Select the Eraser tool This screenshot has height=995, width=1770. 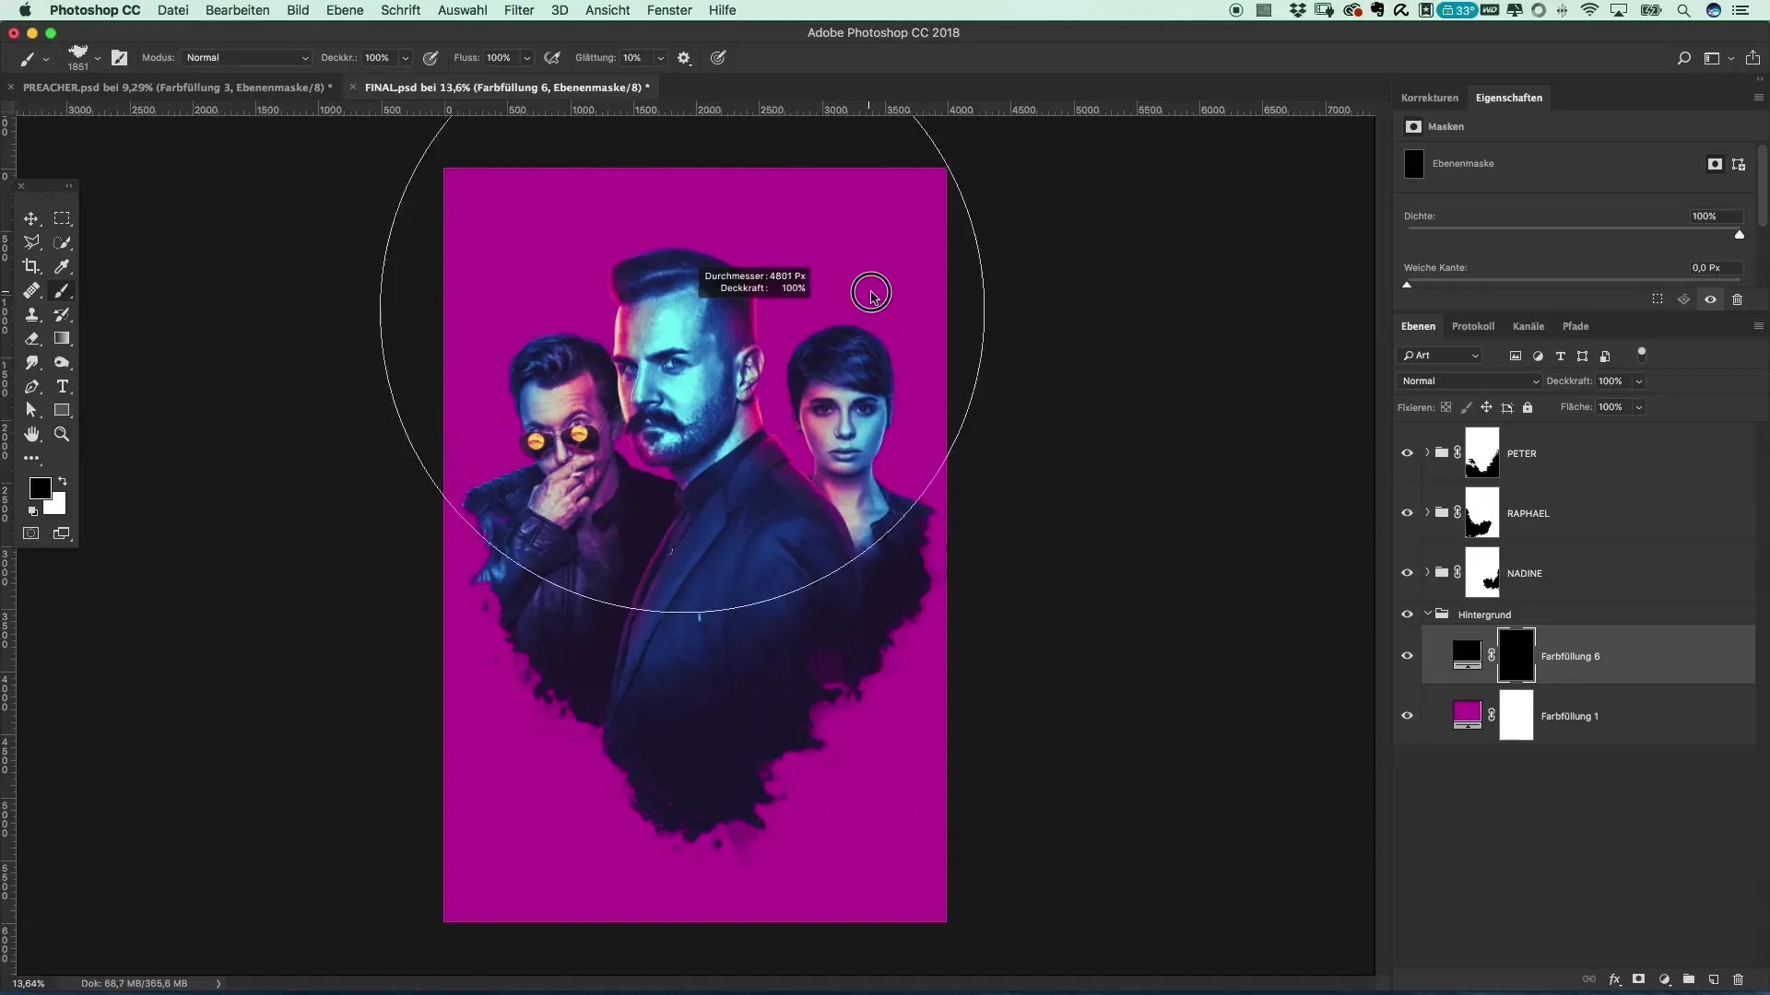point(31,338)
